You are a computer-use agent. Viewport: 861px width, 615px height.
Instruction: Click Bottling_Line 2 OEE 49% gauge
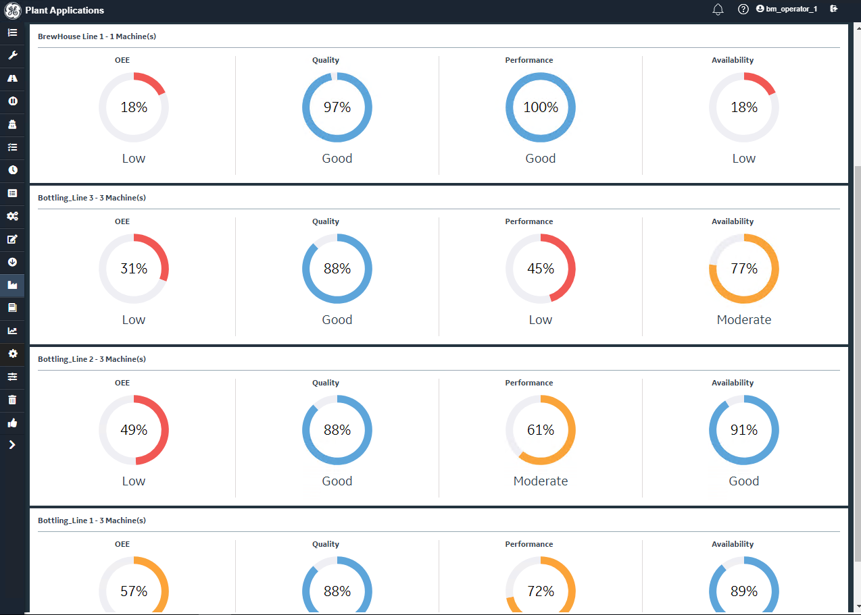134,430
